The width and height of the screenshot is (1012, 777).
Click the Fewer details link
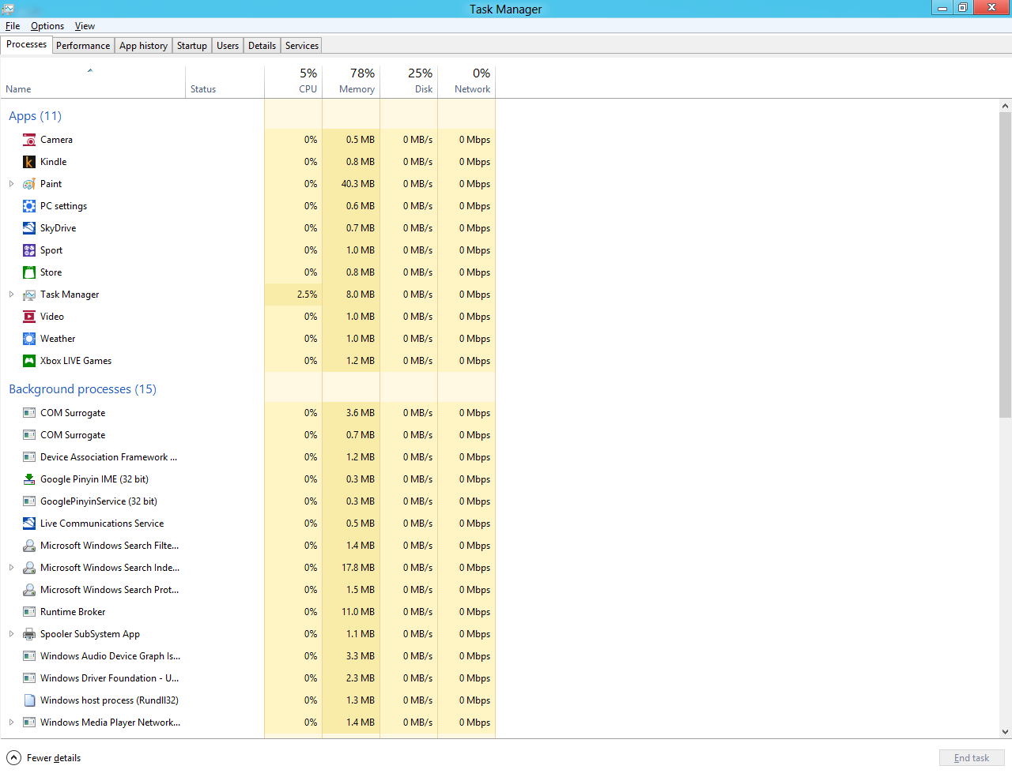tap(54, 758)
